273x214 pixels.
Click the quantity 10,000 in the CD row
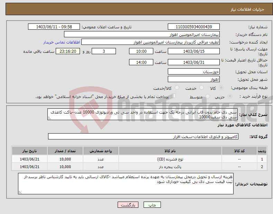point(65,159)
